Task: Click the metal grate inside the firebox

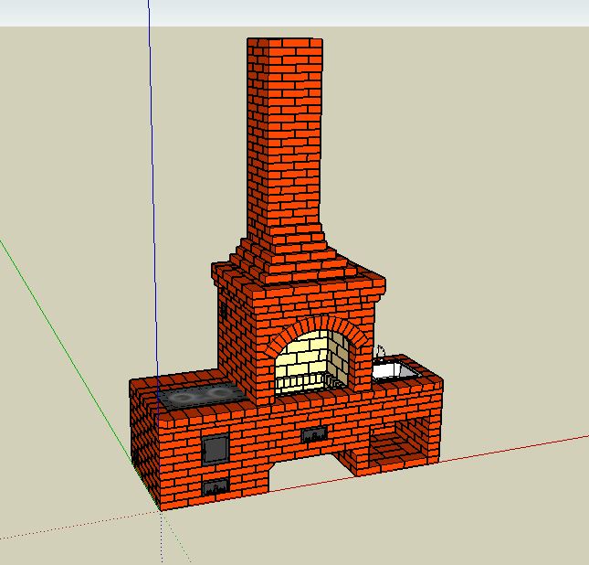Action: point(306,381)
